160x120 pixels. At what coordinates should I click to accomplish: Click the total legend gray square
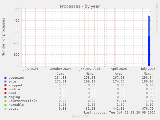5,109
